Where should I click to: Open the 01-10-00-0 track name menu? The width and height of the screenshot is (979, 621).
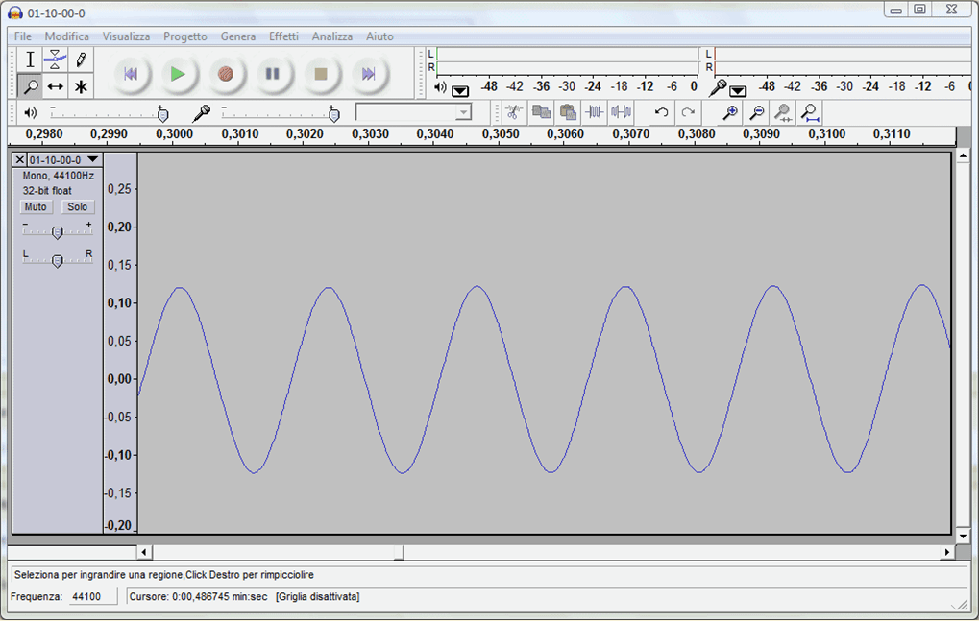pos(64,160)
